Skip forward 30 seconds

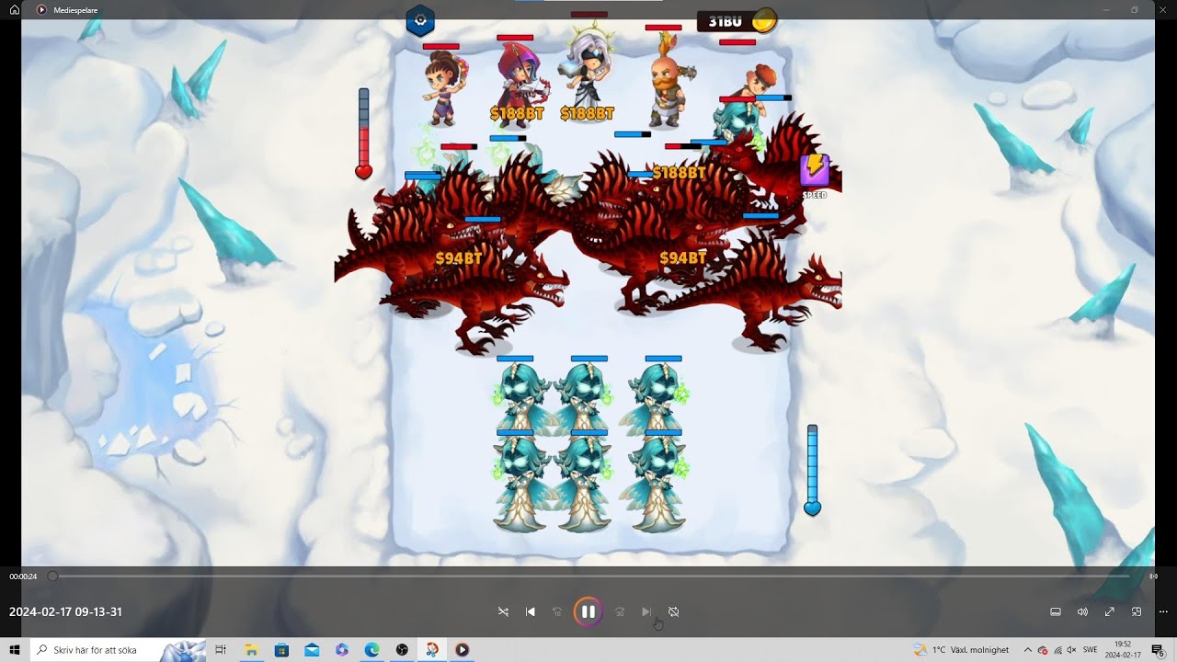620,611
